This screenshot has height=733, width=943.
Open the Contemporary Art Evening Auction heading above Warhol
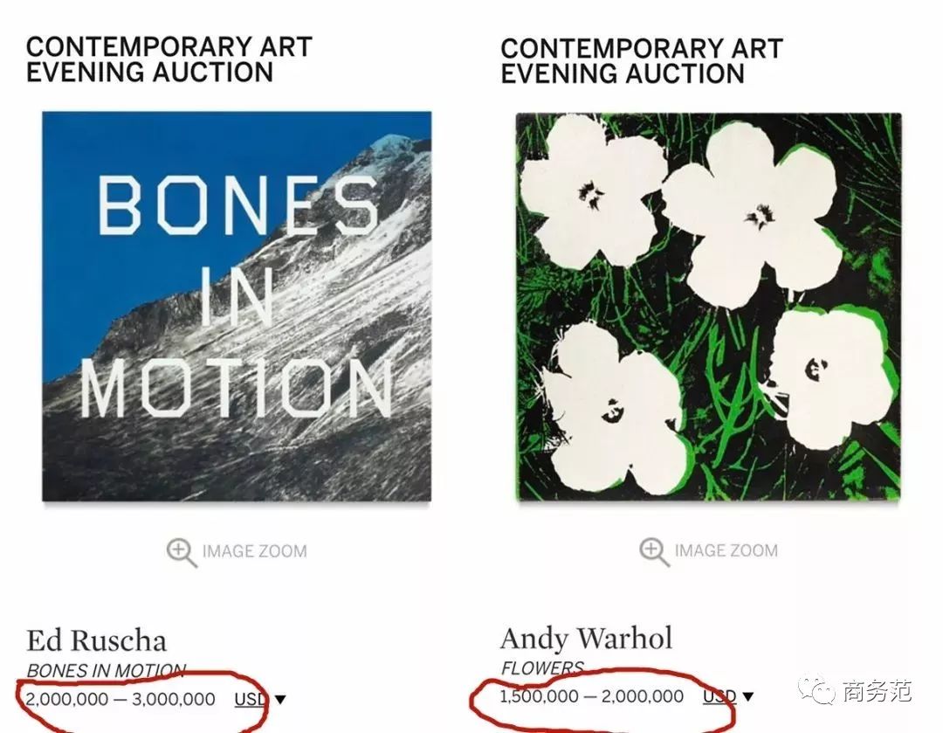[641, 61]
